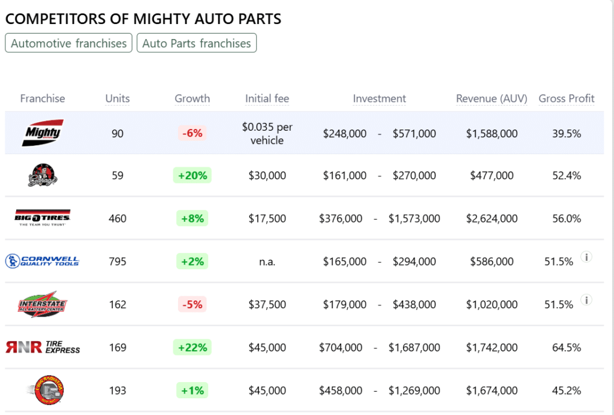
Task: Click info icon beside Interstate gross profit
Action: (586, 300)
